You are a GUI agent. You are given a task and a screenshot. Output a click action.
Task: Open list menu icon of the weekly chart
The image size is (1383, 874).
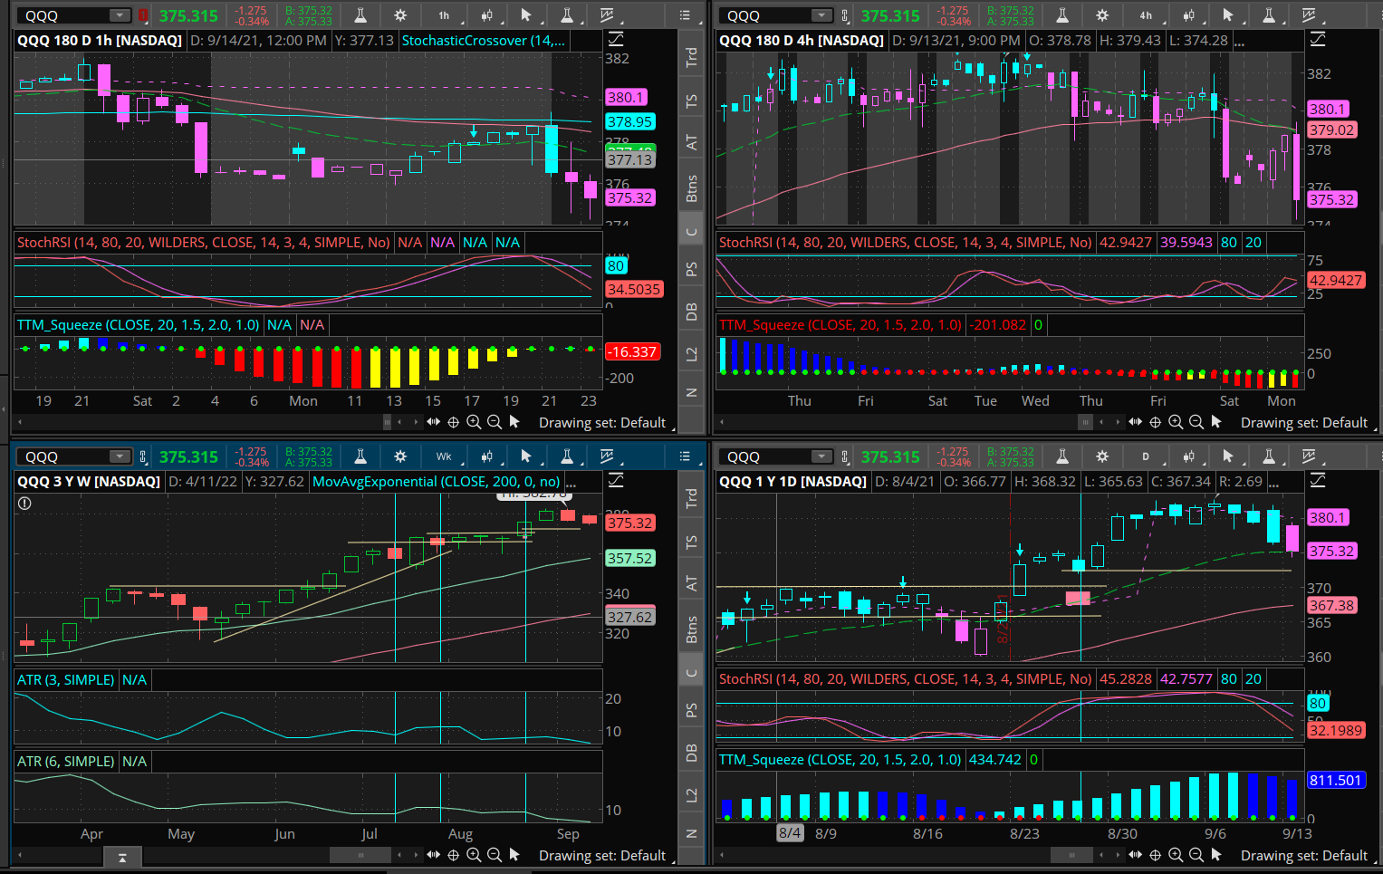point(686,456)
